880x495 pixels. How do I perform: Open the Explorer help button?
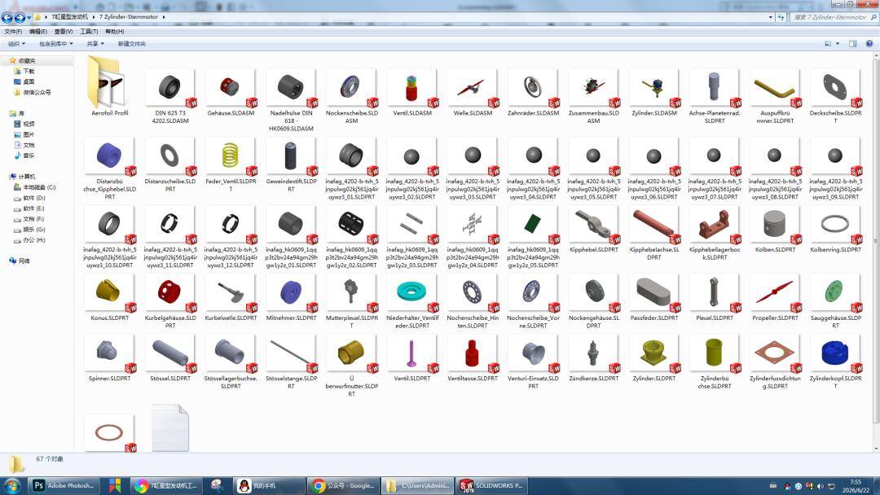coord(869,44)
